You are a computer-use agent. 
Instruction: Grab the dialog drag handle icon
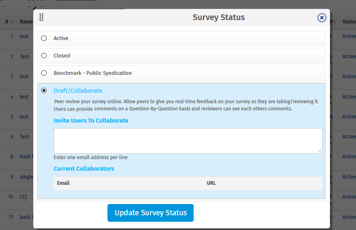tap(41, 17)
